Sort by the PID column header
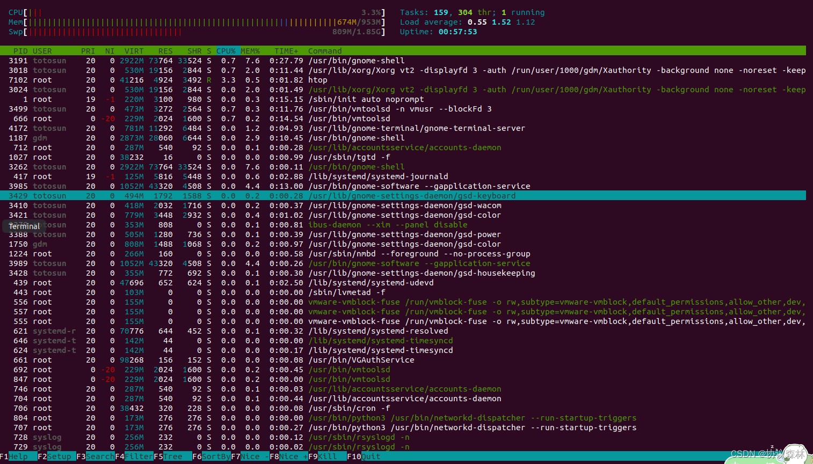This screenshot has width=813, height=464. click(x=20, y=51)
